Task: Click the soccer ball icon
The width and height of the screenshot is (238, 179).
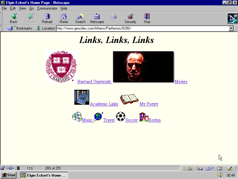Action: point(120,117)
